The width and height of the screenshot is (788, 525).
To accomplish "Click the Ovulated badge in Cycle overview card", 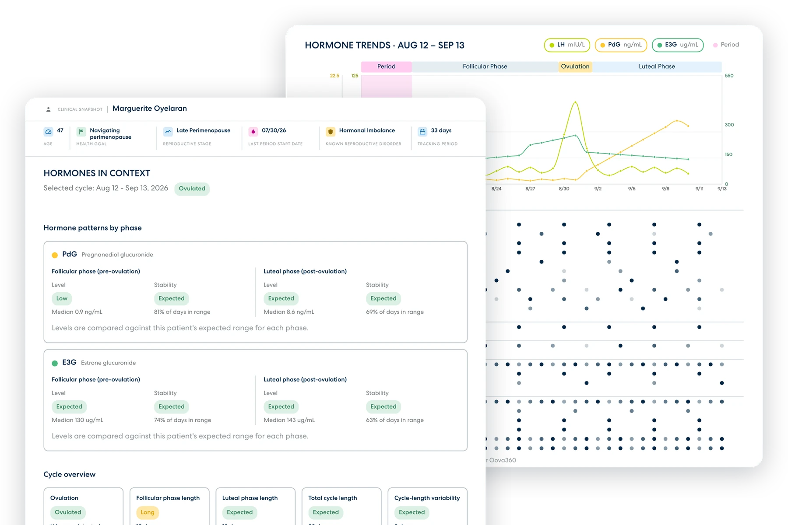I will coord(68,512).
